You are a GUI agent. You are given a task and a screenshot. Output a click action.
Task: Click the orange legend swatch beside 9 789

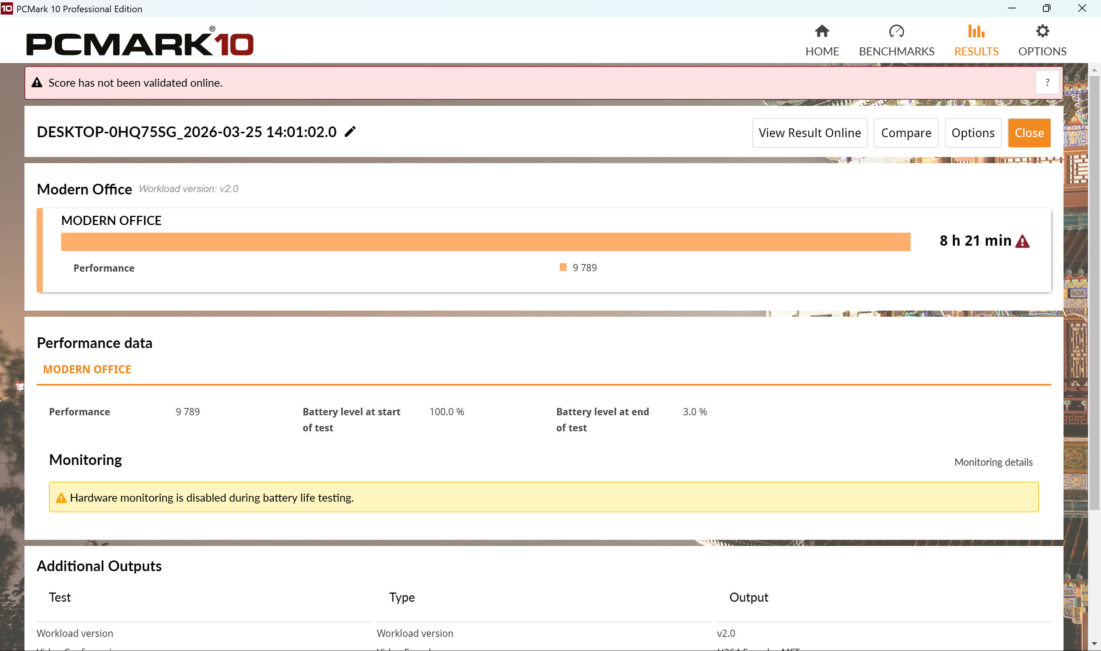563,267
